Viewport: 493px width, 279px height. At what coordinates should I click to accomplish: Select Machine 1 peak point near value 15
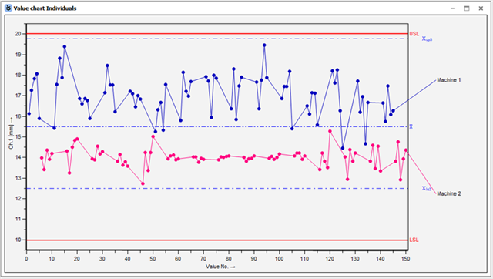pos(65,46)
